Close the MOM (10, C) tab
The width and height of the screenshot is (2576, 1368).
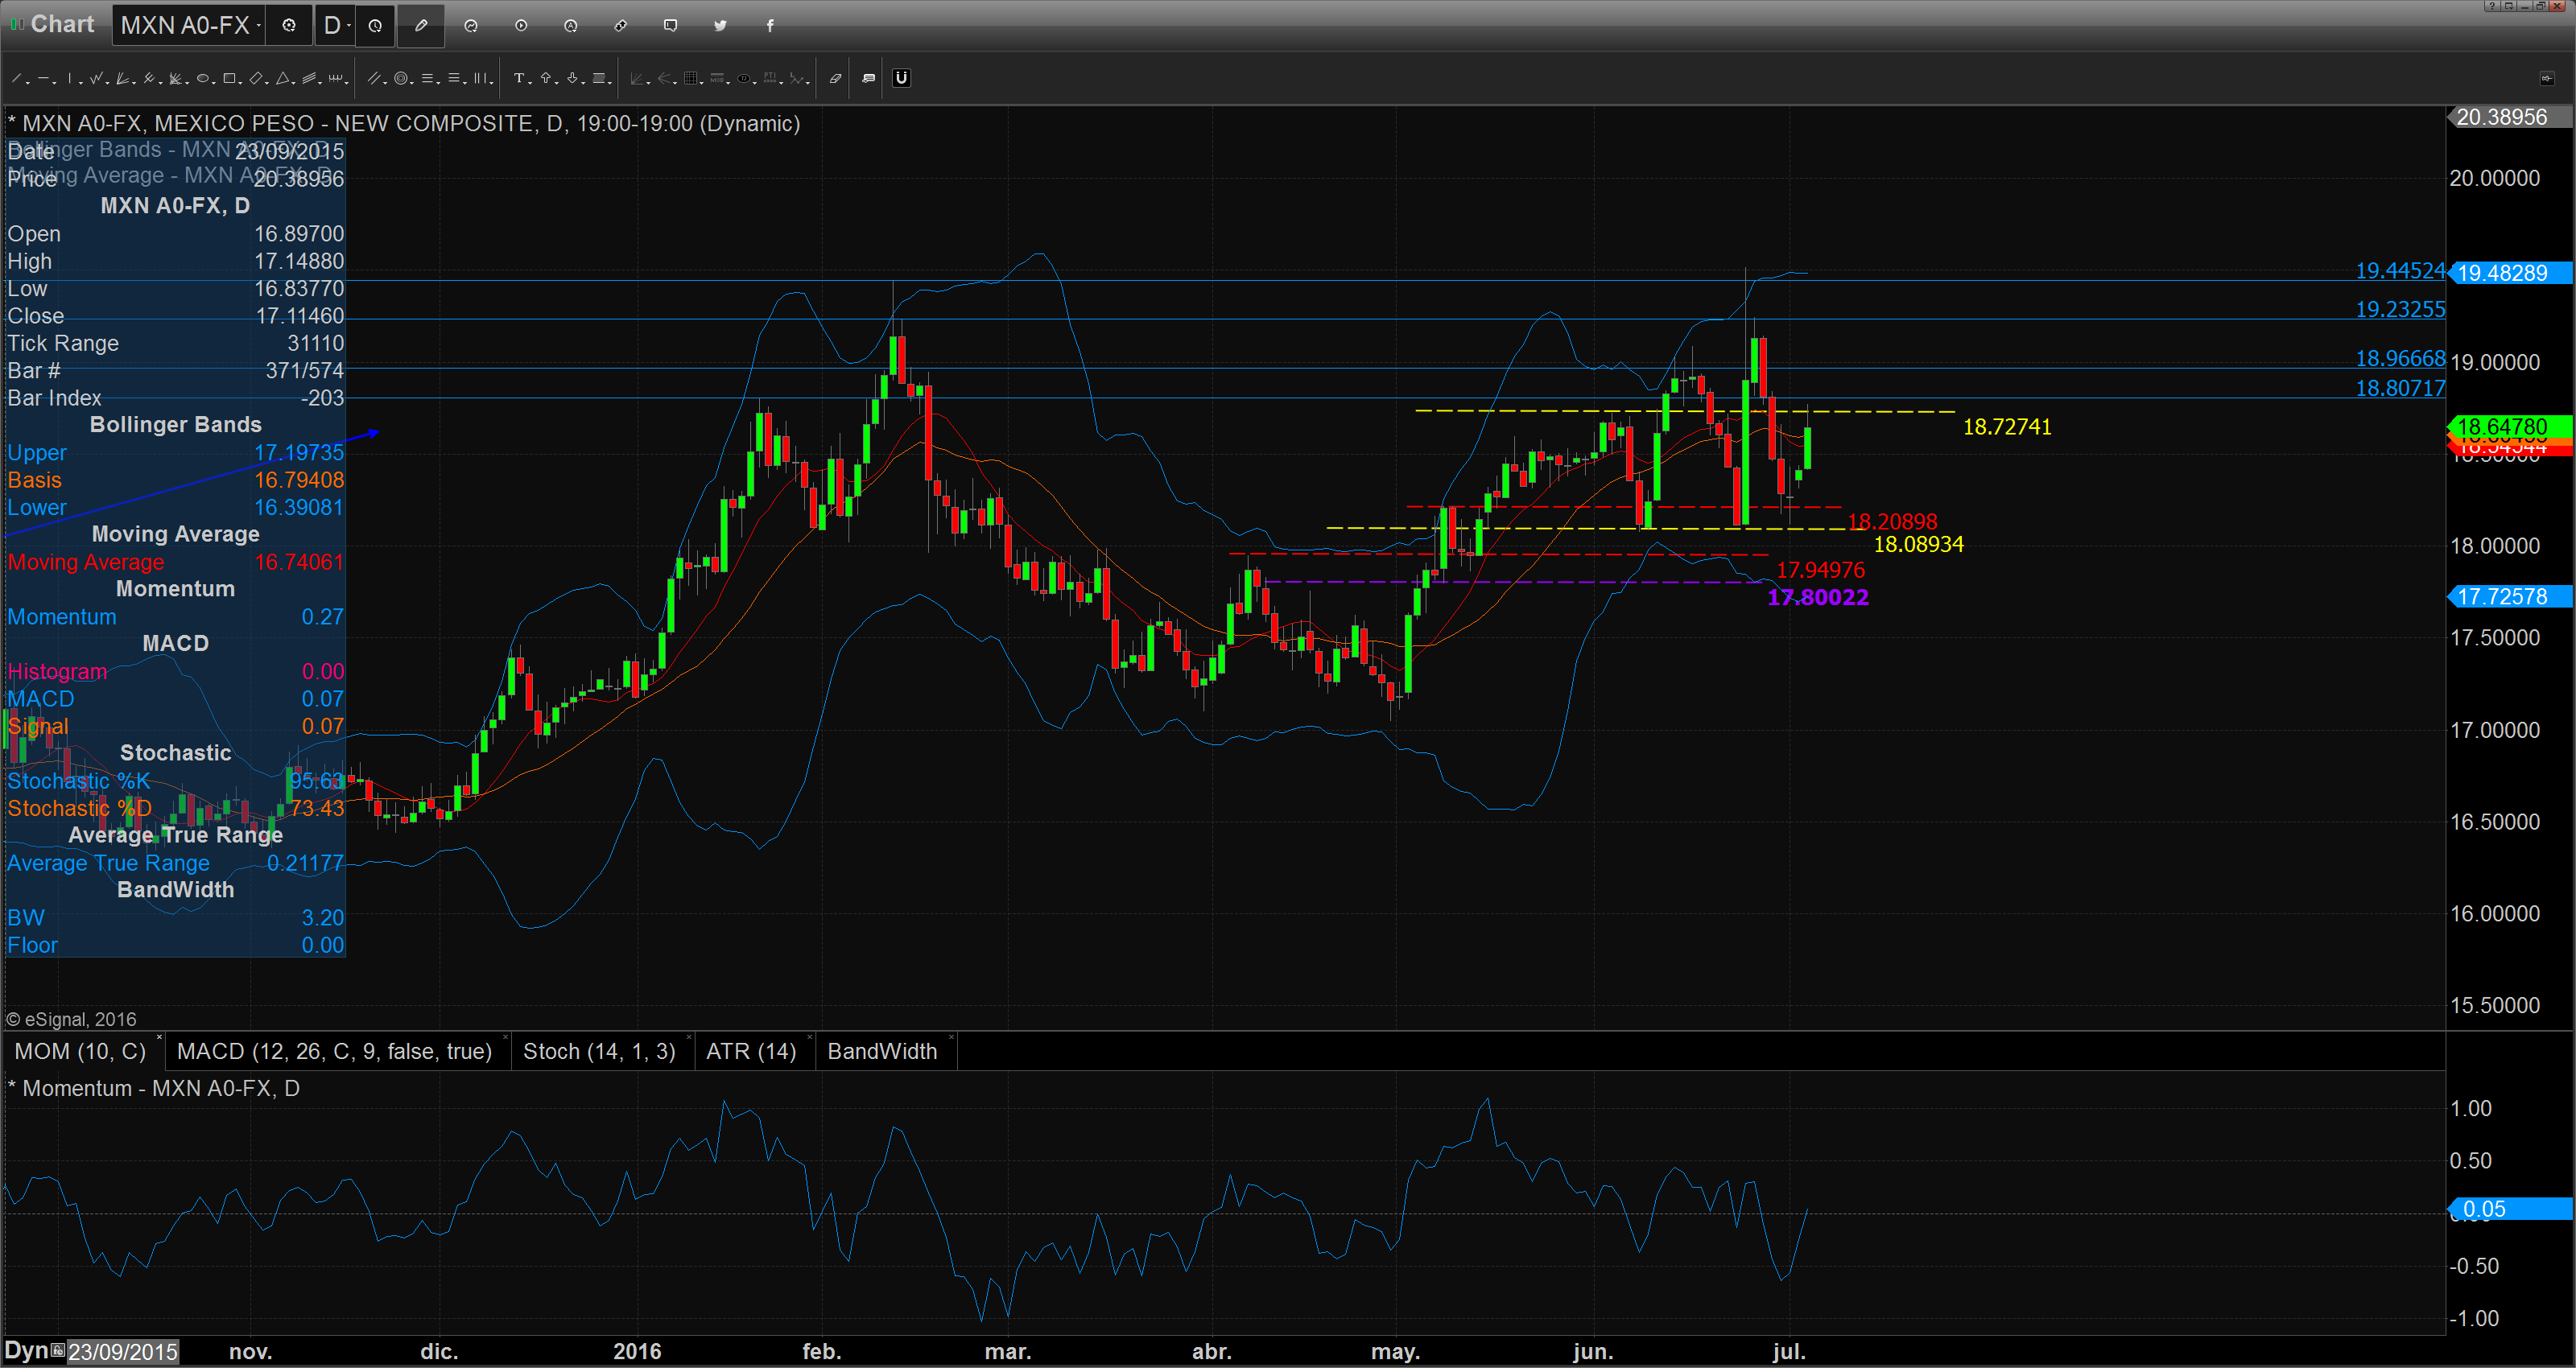[159, 1038]
